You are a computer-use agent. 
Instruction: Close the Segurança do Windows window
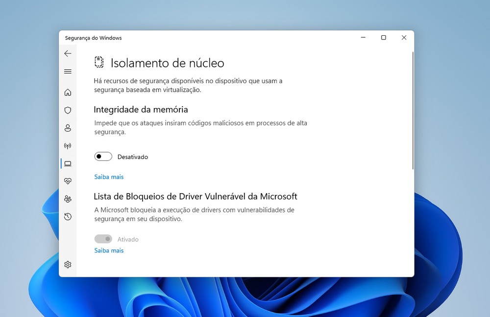[x=404, y=38]
